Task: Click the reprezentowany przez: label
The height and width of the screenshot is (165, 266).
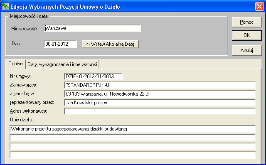Action: pos(32,102)
